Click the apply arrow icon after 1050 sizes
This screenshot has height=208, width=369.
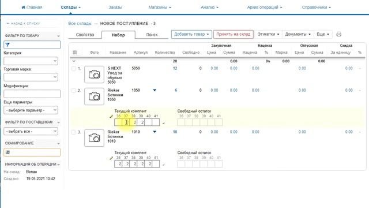point(164,123)
